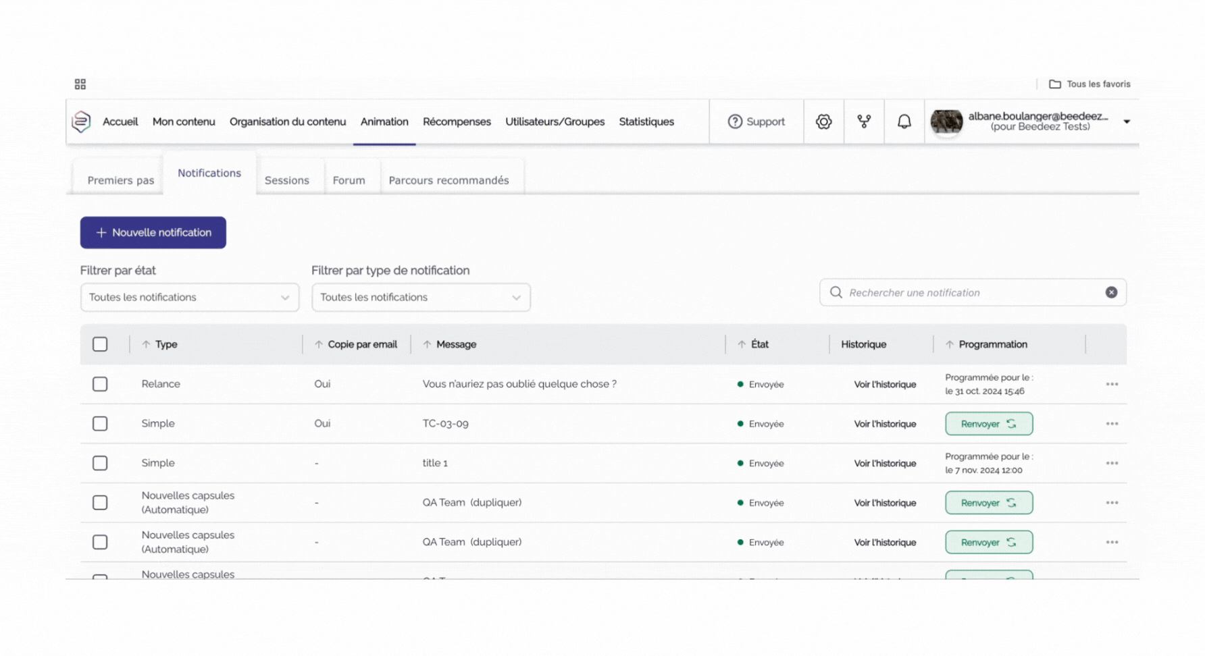
Task: Select the title 1 row checkbox
Action: click(x=100, y=463)
